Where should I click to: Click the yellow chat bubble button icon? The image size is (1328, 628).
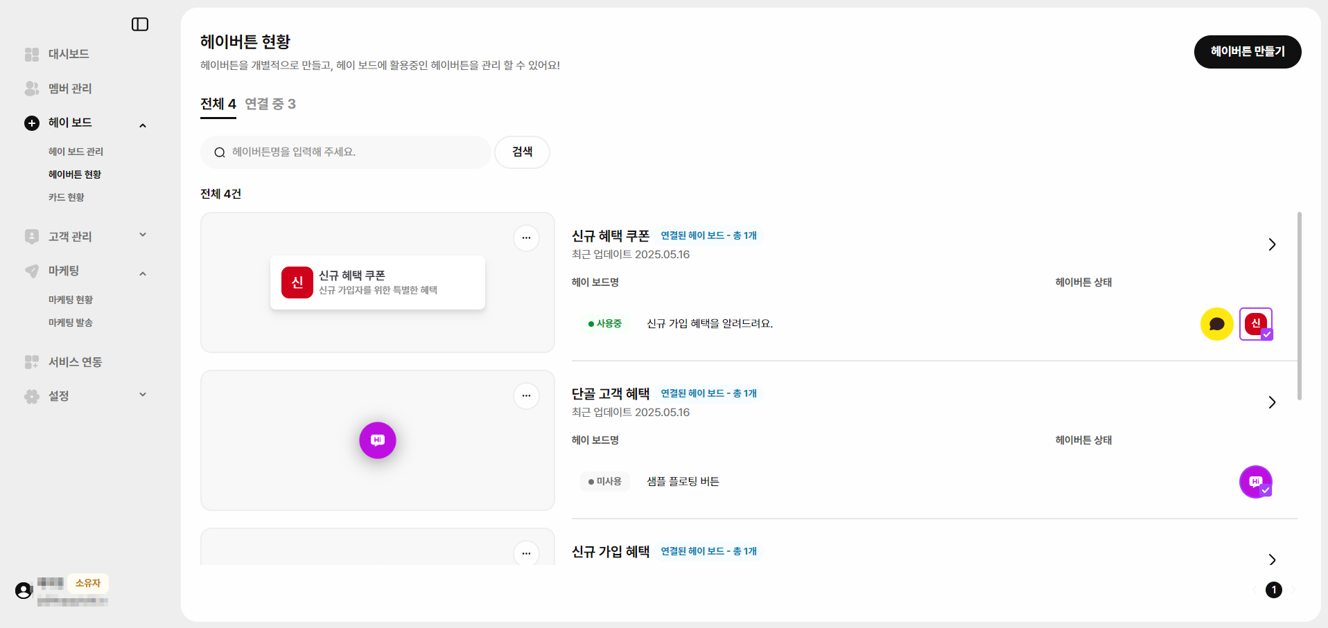click(x=1216, y=324)
